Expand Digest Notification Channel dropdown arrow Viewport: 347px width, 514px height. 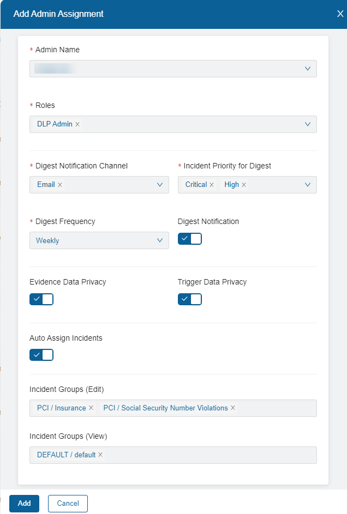tap(160, 185)
